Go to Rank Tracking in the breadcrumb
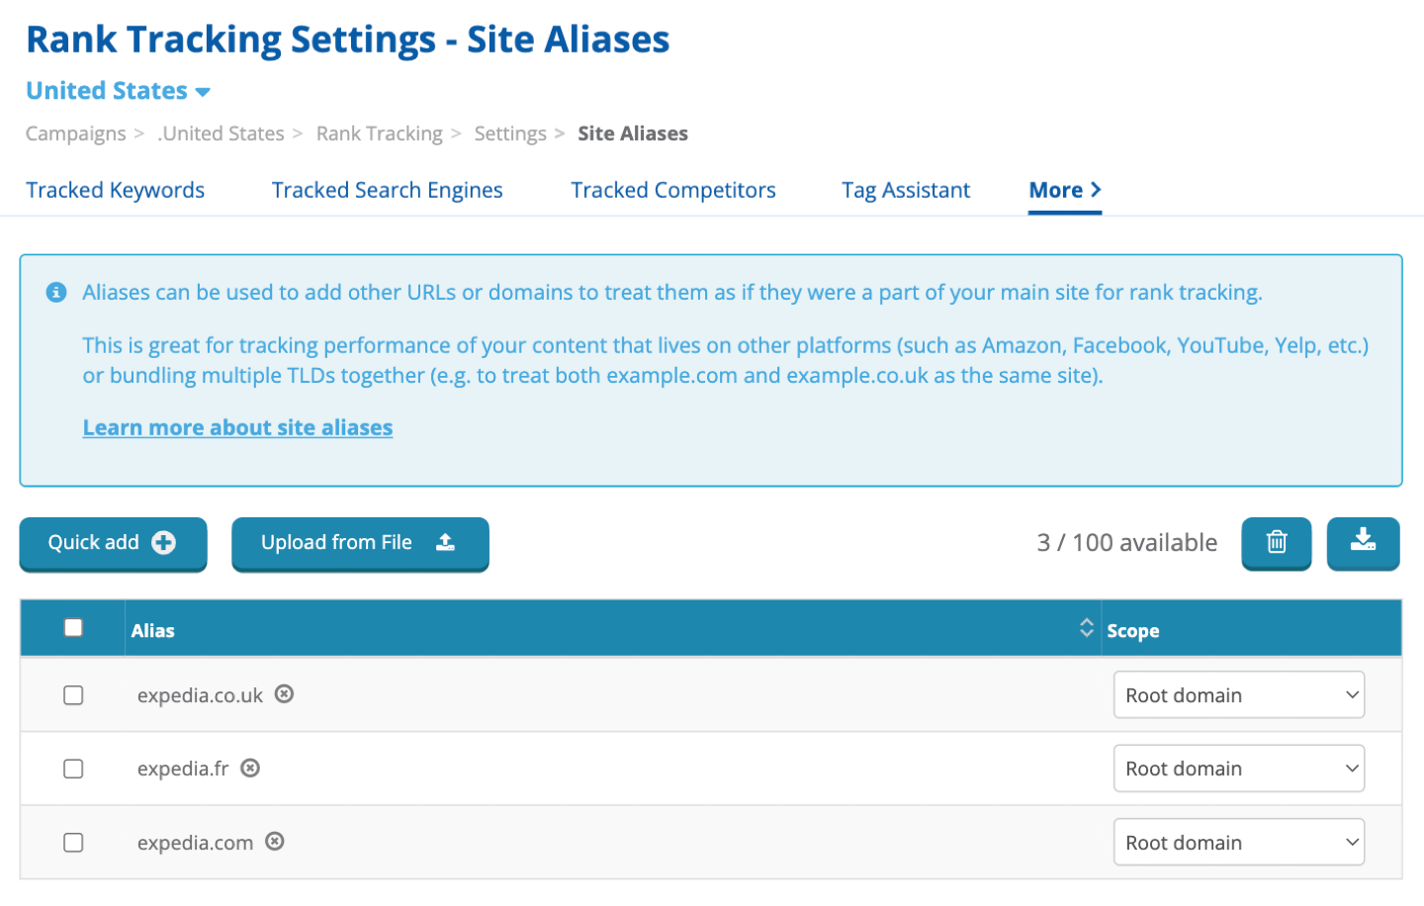Image resolution: width=1424 pixels, height=906 pixels. click(379, 134)
